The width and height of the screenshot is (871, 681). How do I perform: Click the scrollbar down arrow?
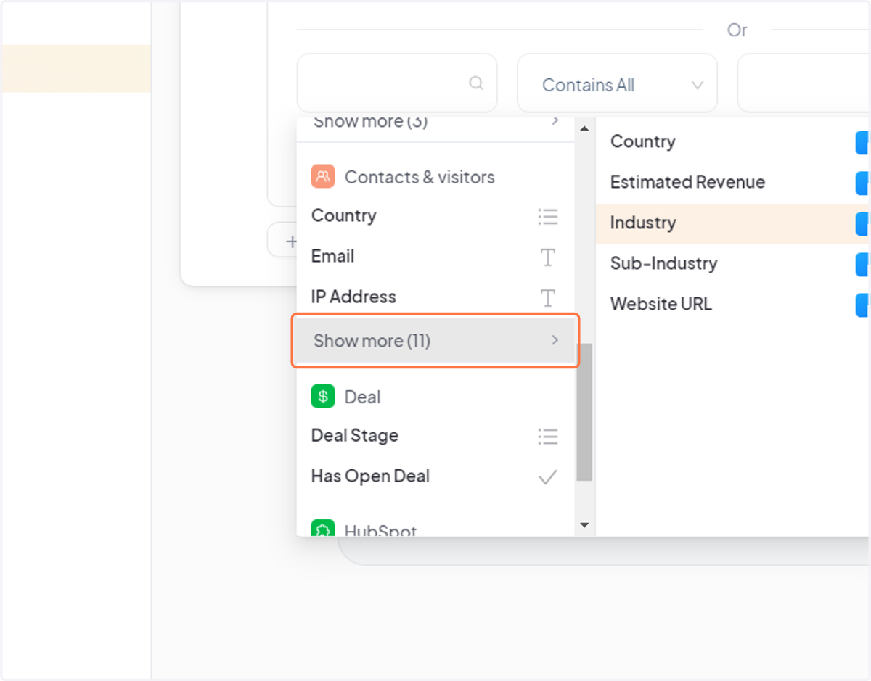(584, 525)
